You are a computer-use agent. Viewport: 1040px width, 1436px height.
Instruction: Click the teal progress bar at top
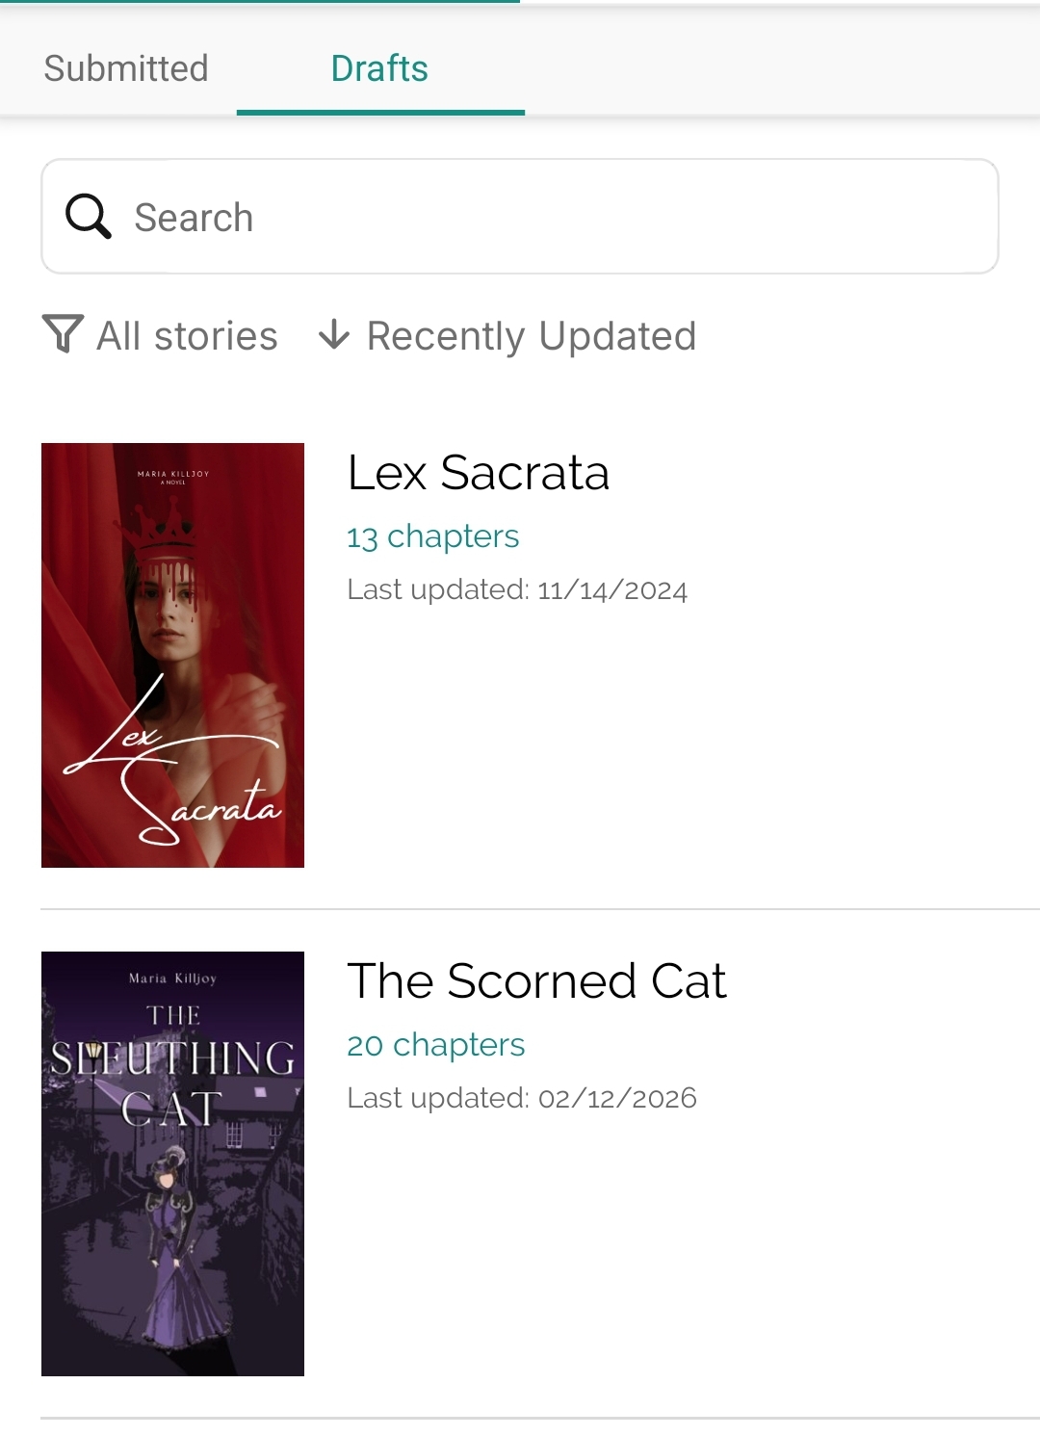coord(260,2)
